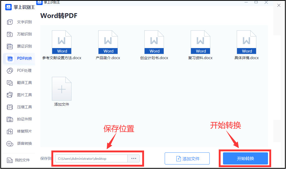
Task: Open the 语音转换 menu label
Action: 24,144
